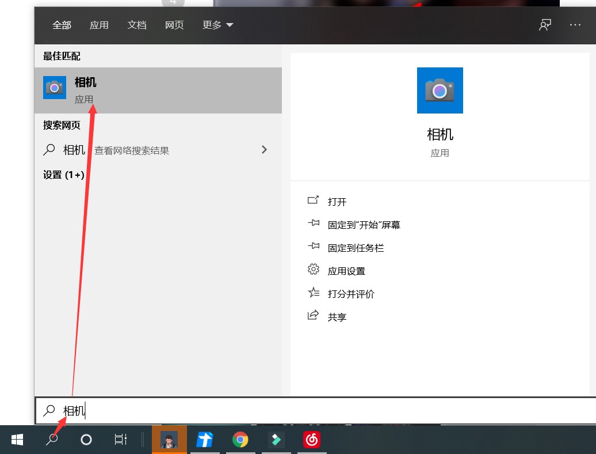
Task: Click the 打开 open icon
Action: pyautogui.click(x=314, y=201)
